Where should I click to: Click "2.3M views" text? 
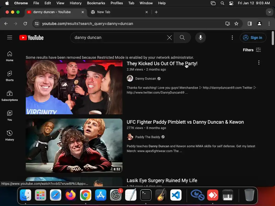coord(135,69)
